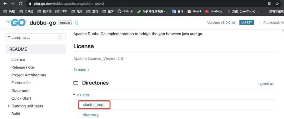Viewport: 284px width, 119px height.
Task: Open the YouTube bookmark
Action: [214, 11]
